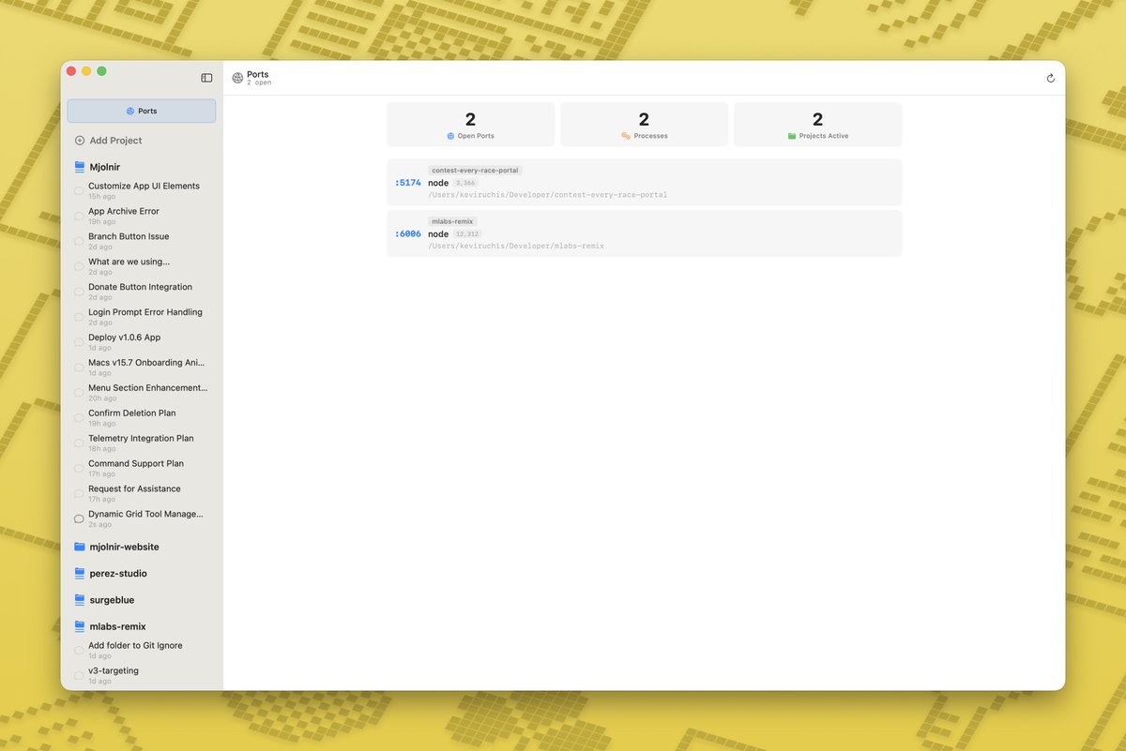Open port :5174 link
The width and height of the screenshot is (1126, 751).
[408, 183]
